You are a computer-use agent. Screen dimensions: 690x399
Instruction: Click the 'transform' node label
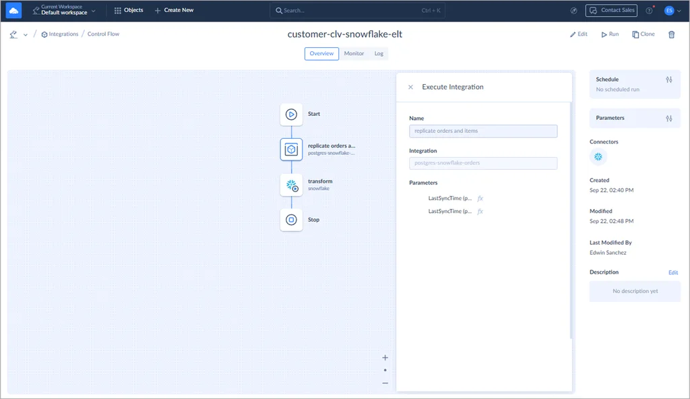(x=320, y=181)
